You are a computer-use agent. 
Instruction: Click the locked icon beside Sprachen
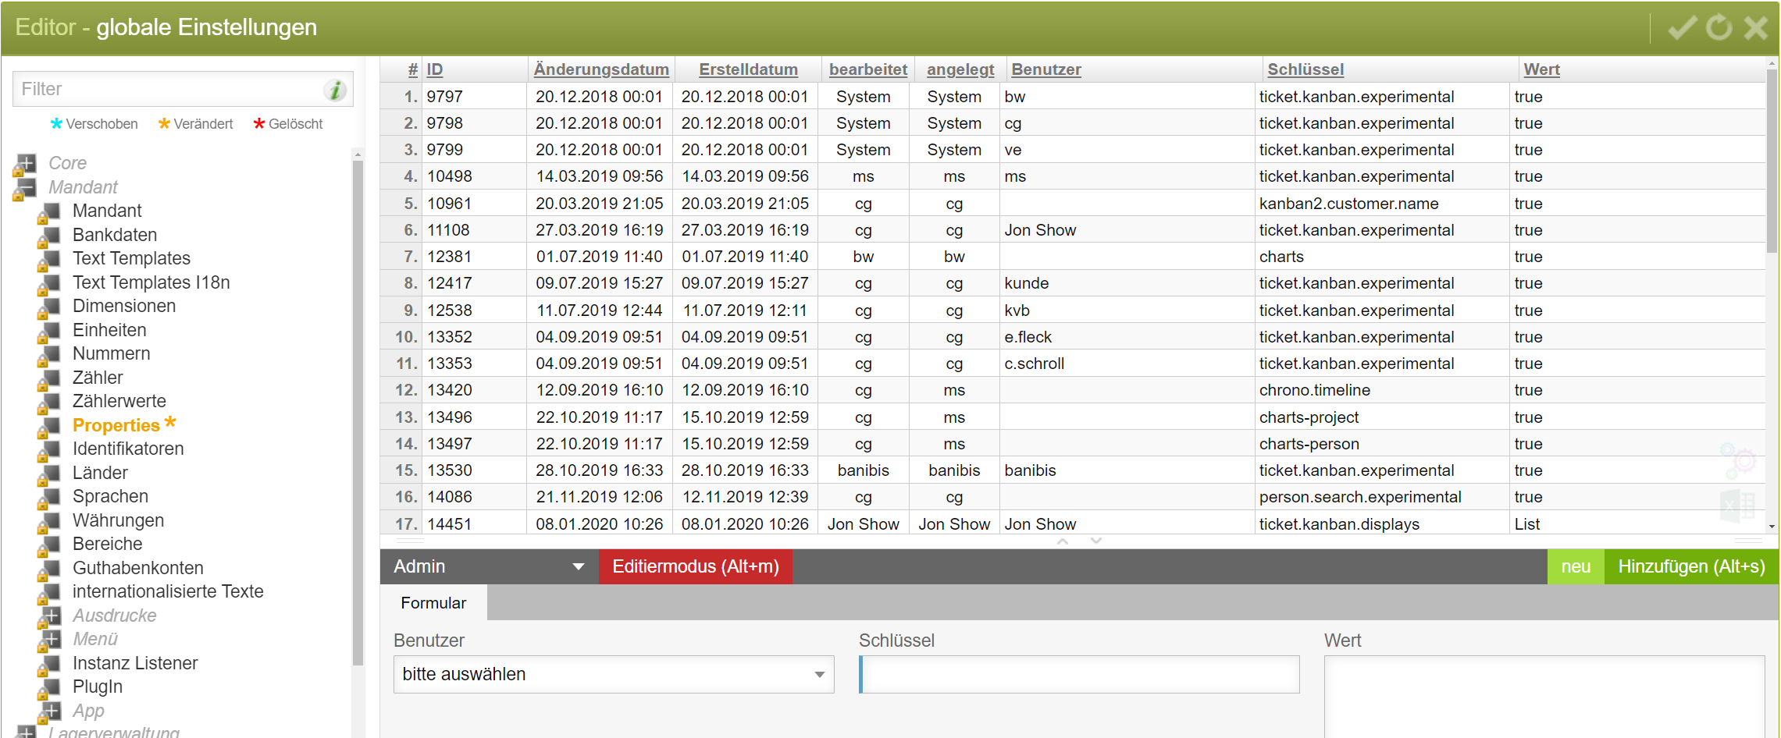(48, 497)
